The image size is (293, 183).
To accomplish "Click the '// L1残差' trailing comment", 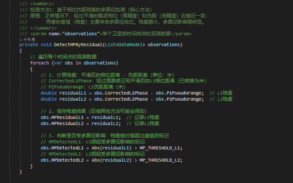I will coord(221,93).
